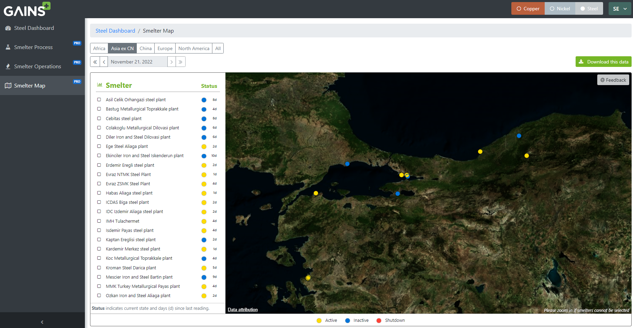Go to the previous date

click(104, 62)
